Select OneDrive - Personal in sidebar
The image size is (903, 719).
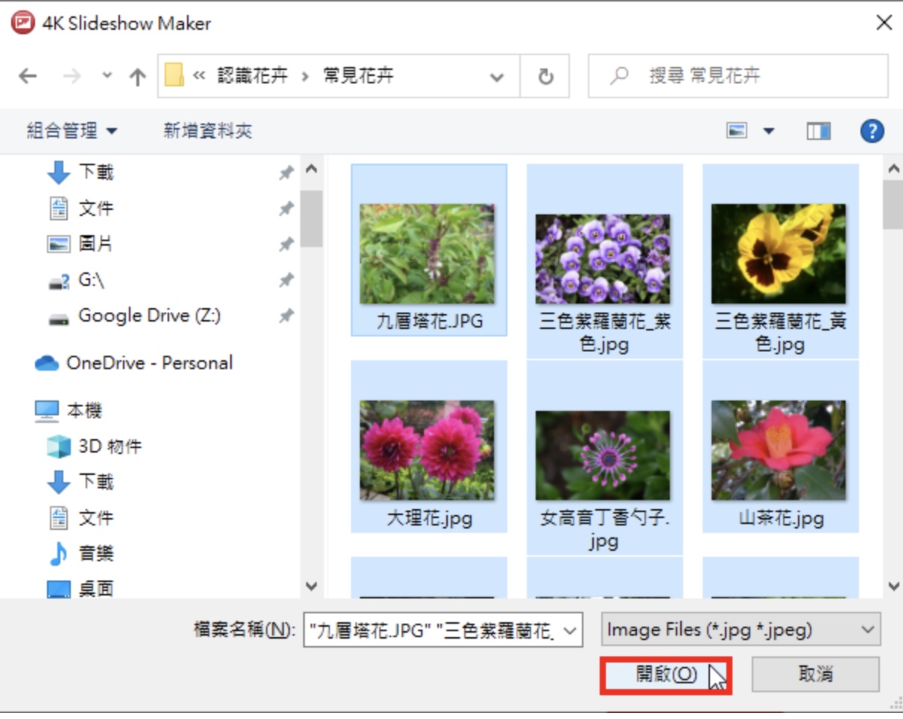[149, 363]
